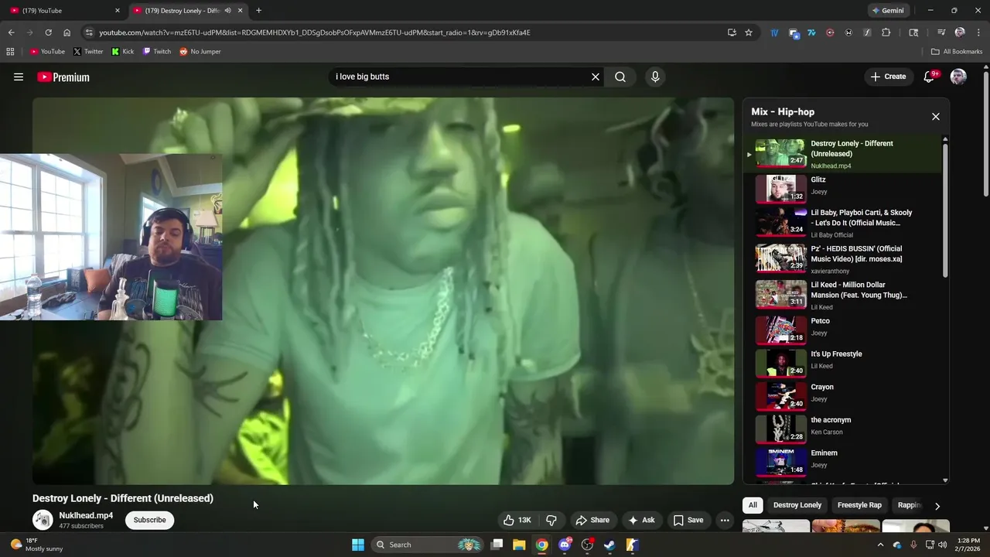Screen dimensions: 990x557
Task: Open OBS Studio from the taskbar
Action: point(587,545)
